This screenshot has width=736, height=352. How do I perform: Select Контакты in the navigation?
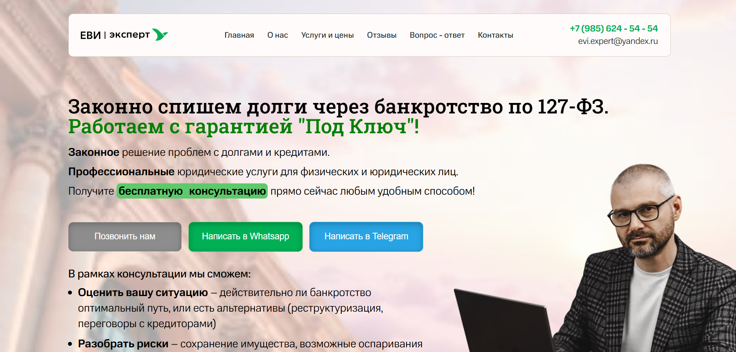point(495,35)
